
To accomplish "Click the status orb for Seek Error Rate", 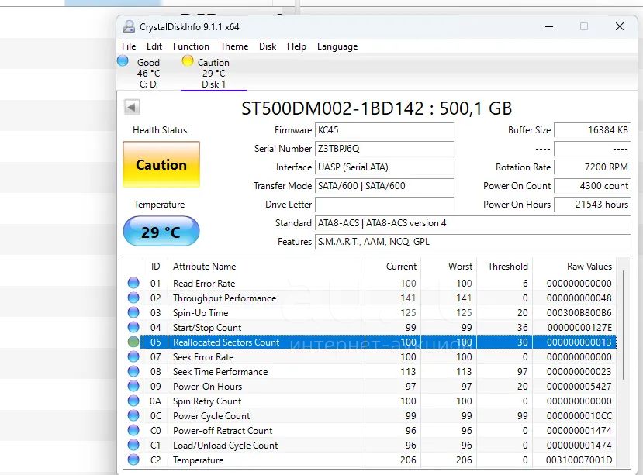I will coord(133,356).
